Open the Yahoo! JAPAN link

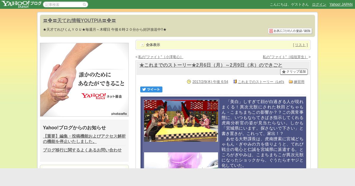point(341,4)
